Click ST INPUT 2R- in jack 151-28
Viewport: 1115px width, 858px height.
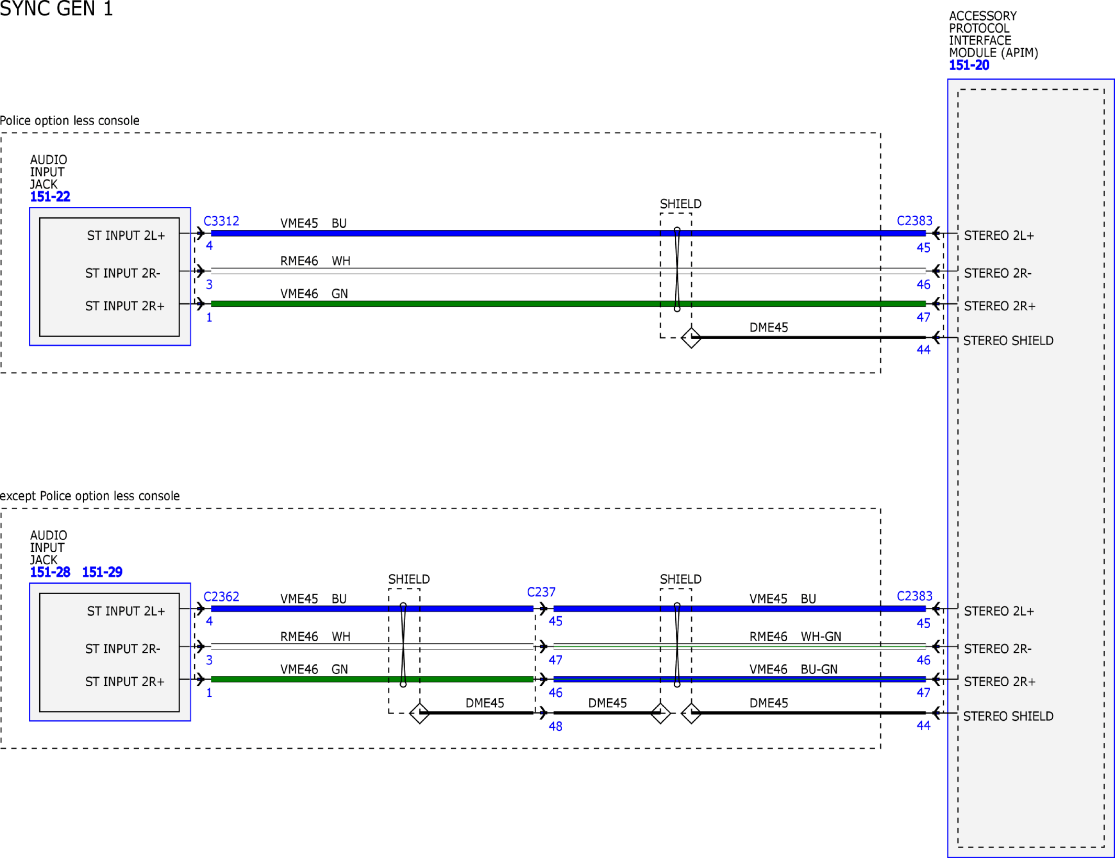coord(122,649)
